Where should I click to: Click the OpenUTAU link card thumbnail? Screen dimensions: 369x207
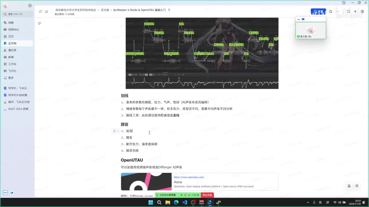click(x=146, y=181)
